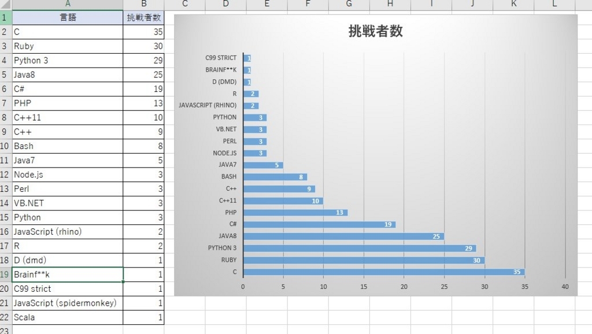Click the C99 STRICT axis label

[x=221, y=58]
